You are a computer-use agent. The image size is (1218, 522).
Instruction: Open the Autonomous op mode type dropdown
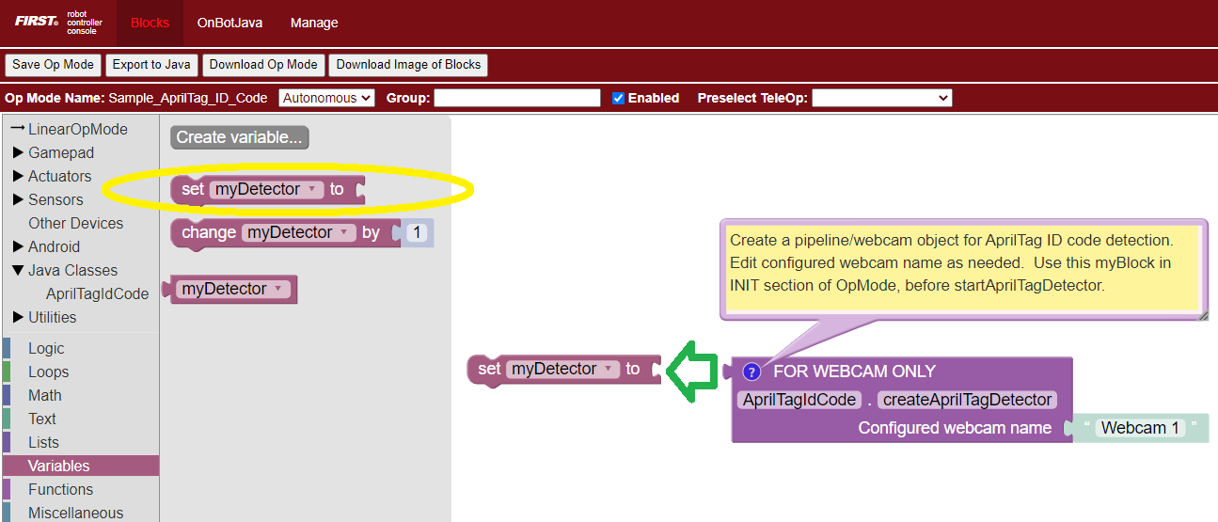[x=326, y=99]
